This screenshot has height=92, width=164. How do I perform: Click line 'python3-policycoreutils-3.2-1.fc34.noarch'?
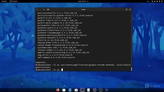tap(62, 35)
